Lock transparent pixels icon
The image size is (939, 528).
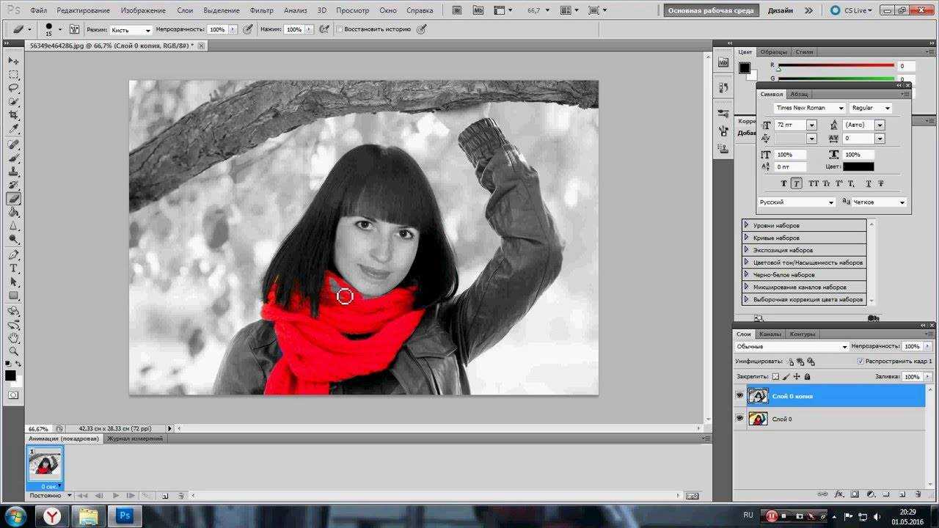(x=775, y=376)
